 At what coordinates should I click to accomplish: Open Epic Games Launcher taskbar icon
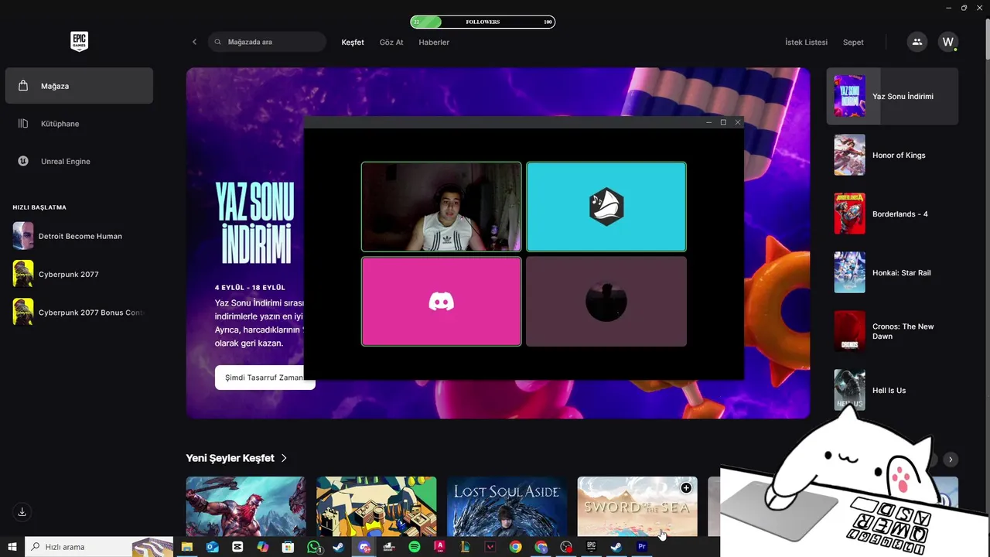[591, 547]
